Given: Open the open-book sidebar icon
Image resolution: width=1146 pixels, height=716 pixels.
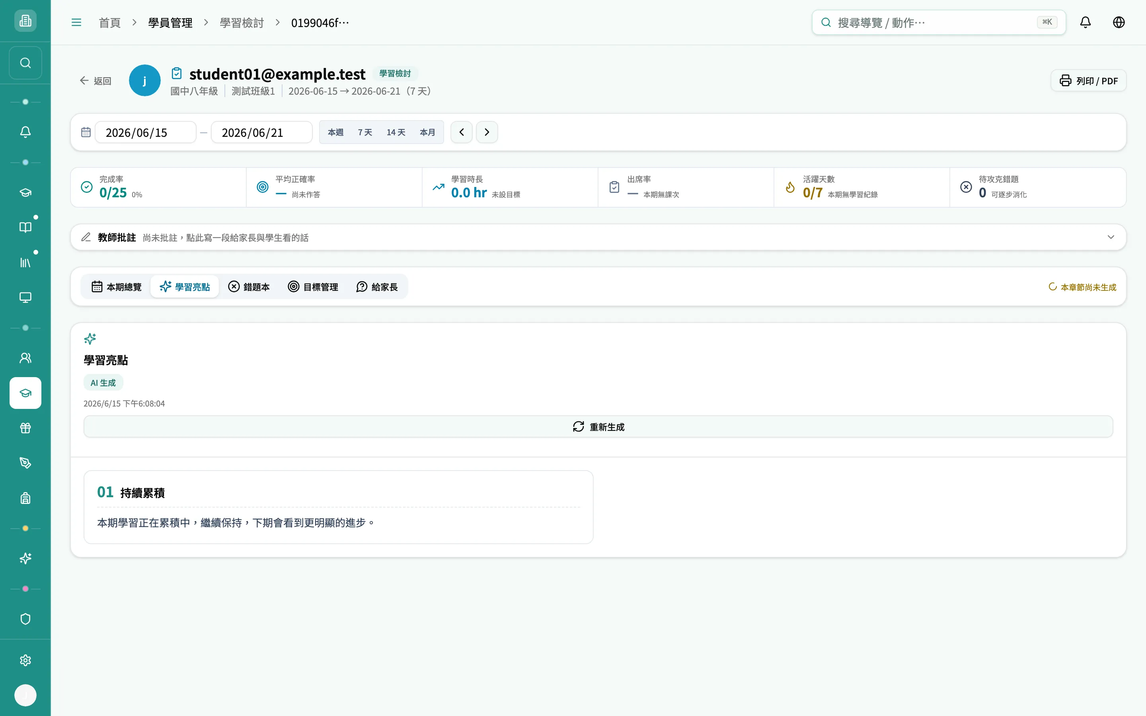Looking at the screenshot, I should coord(25,227).
